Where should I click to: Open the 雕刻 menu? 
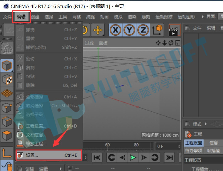coord(146,17)
